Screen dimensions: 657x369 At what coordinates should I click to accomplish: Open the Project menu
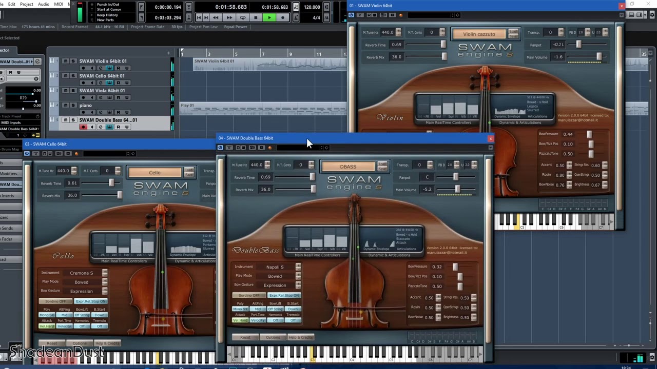(x=27, y=4)
